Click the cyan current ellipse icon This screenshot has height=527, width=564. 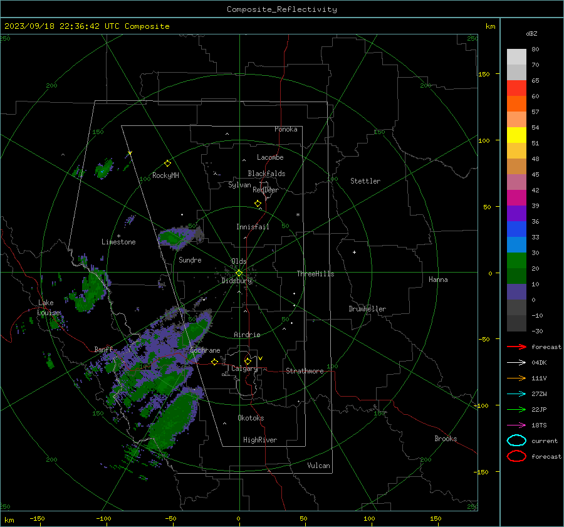coord(516,441)
